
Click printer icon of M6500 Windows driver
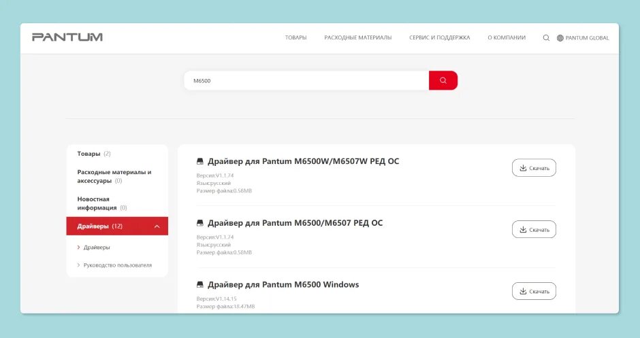(x=200, y=284)
